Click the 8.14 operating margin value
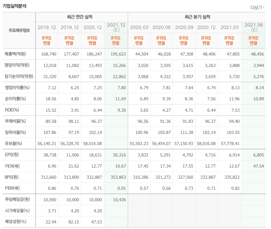 [260, 88]
